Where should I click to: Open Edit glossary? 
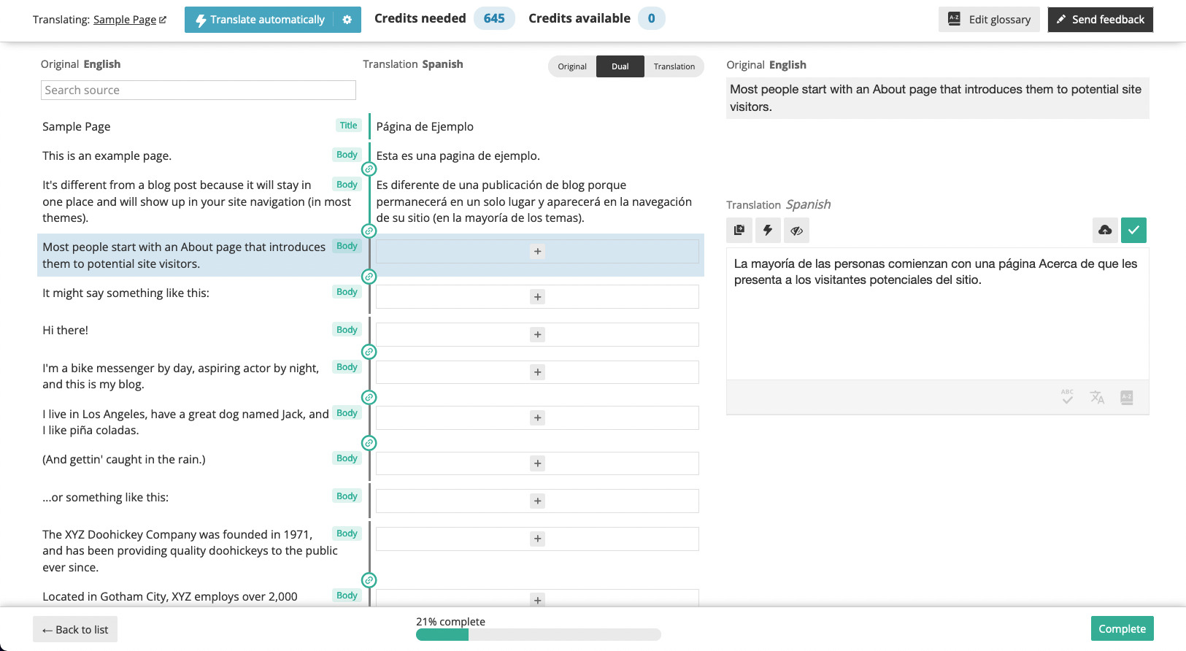pyautogui.click(x=989, y=20)
